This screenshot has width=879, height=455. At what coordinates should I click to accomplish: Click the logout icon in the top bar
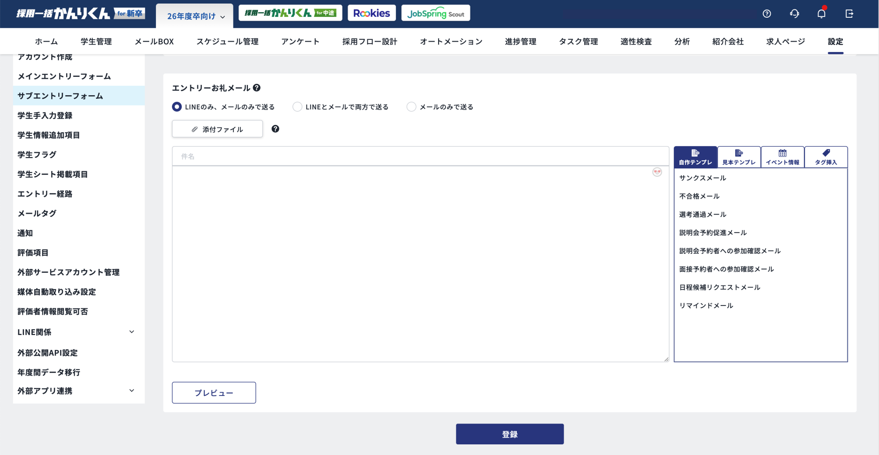(849, 13)
